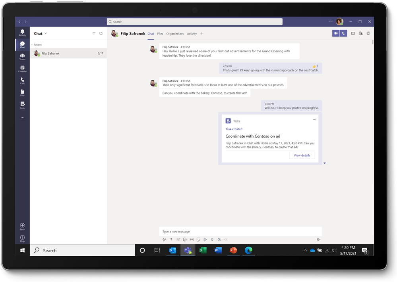Image resolution: width=397 pixels, height=282 pixels.
Task: Open OneDrive in the system tray
Action: coord(312,250)
